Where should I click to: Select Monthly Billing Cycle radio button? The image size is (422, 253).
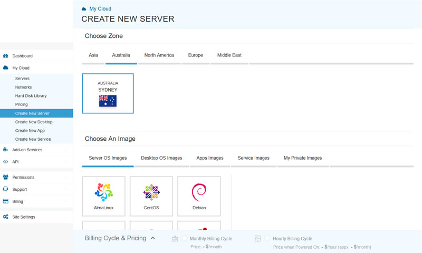coord(185,239)
